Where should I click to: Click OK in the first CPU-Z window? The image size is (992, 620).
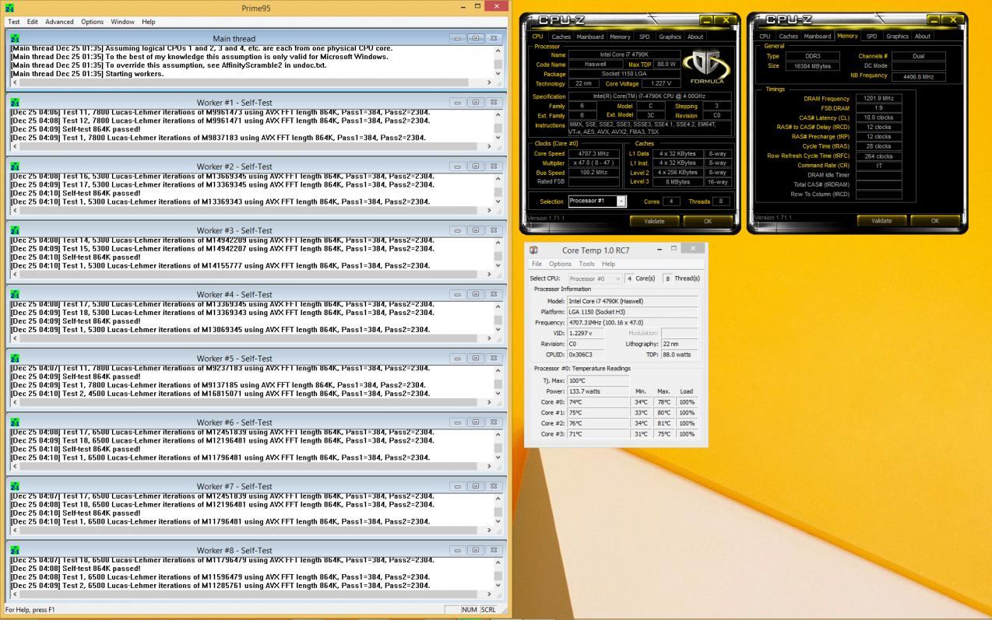(707, 221)
